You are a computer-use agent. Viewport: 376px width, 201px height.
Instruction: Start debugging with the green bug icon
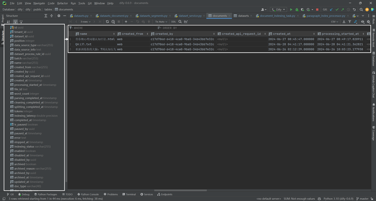tap(297, 10)
